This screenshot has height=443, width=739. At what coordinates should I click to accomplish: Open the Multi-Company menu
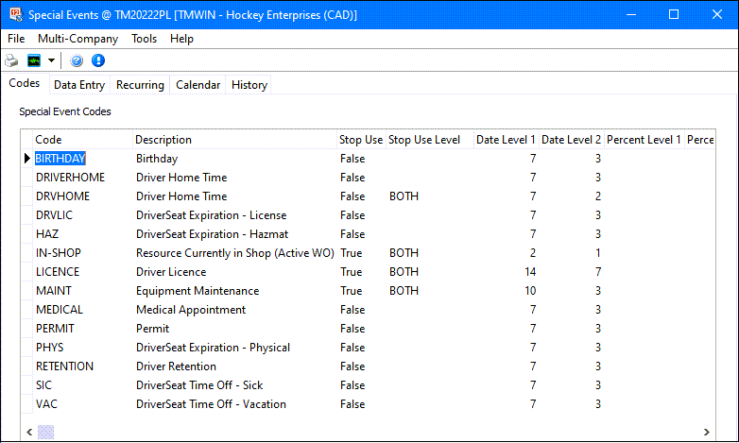(x=77, y=39)
